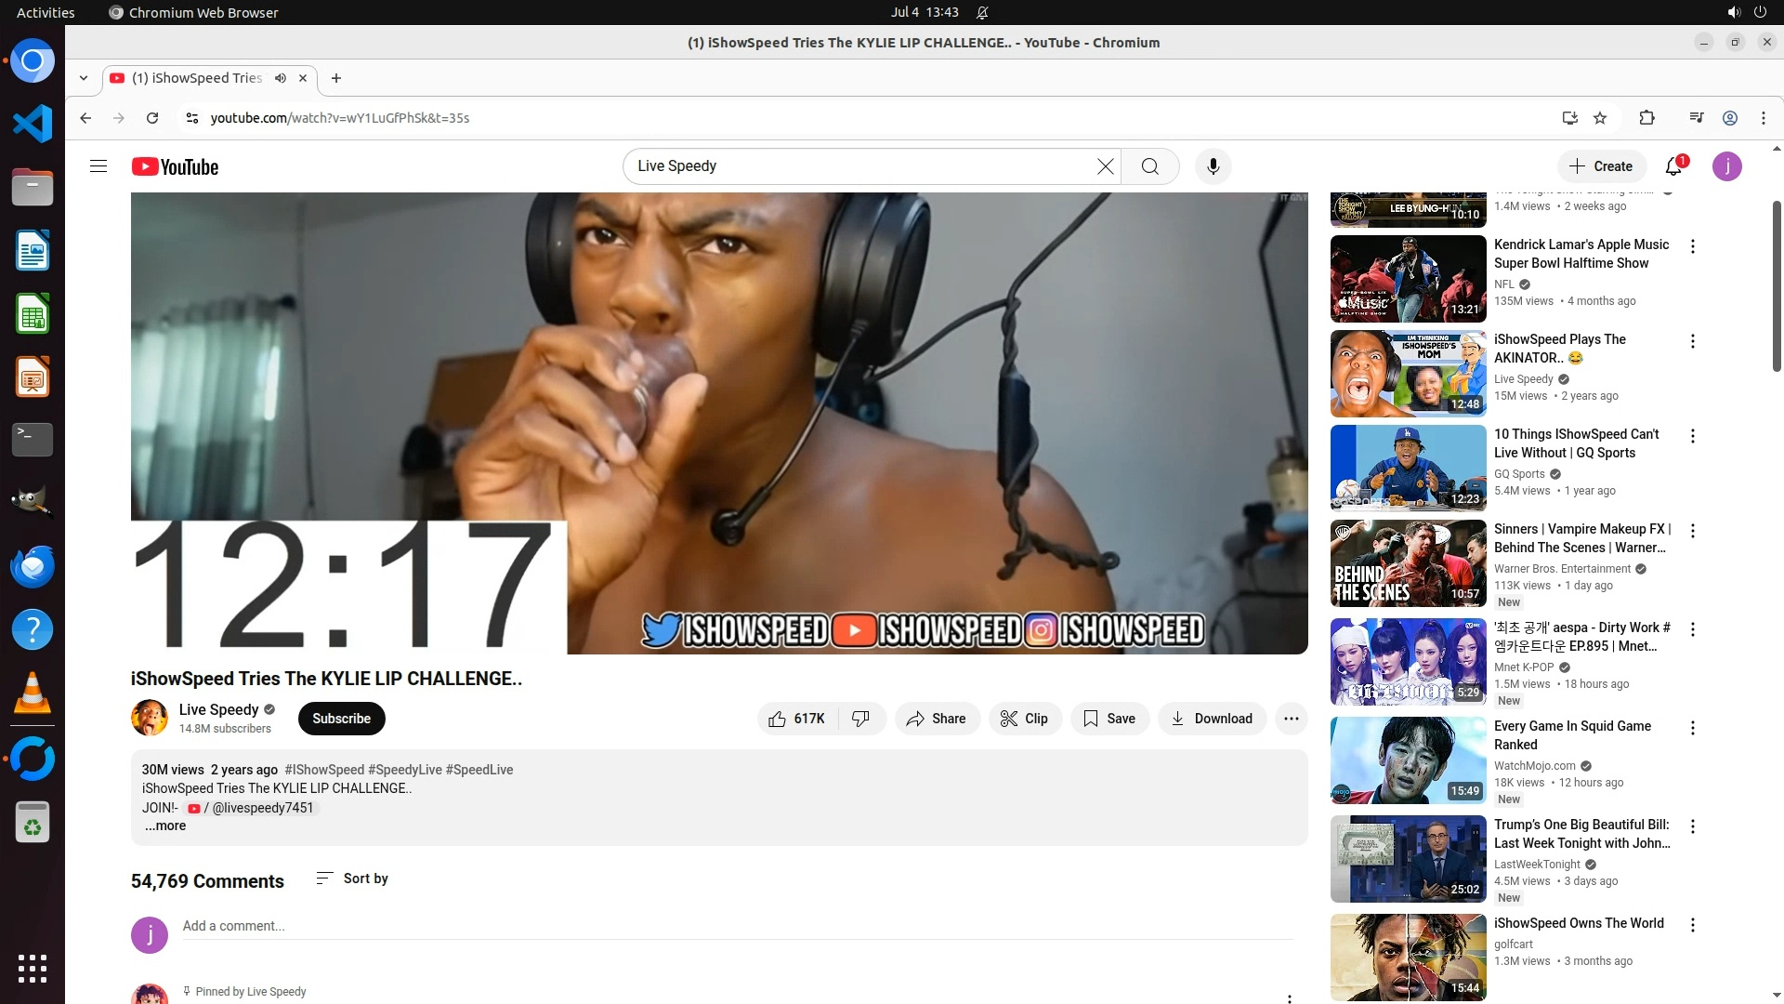
Task: Click the voice search microphone icon
Action: click(1213, 166)
